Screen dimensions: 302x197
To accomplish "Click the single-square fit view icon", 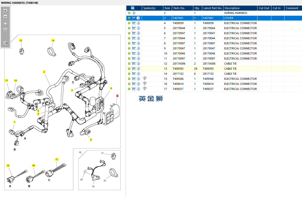I will click(5, 30).
